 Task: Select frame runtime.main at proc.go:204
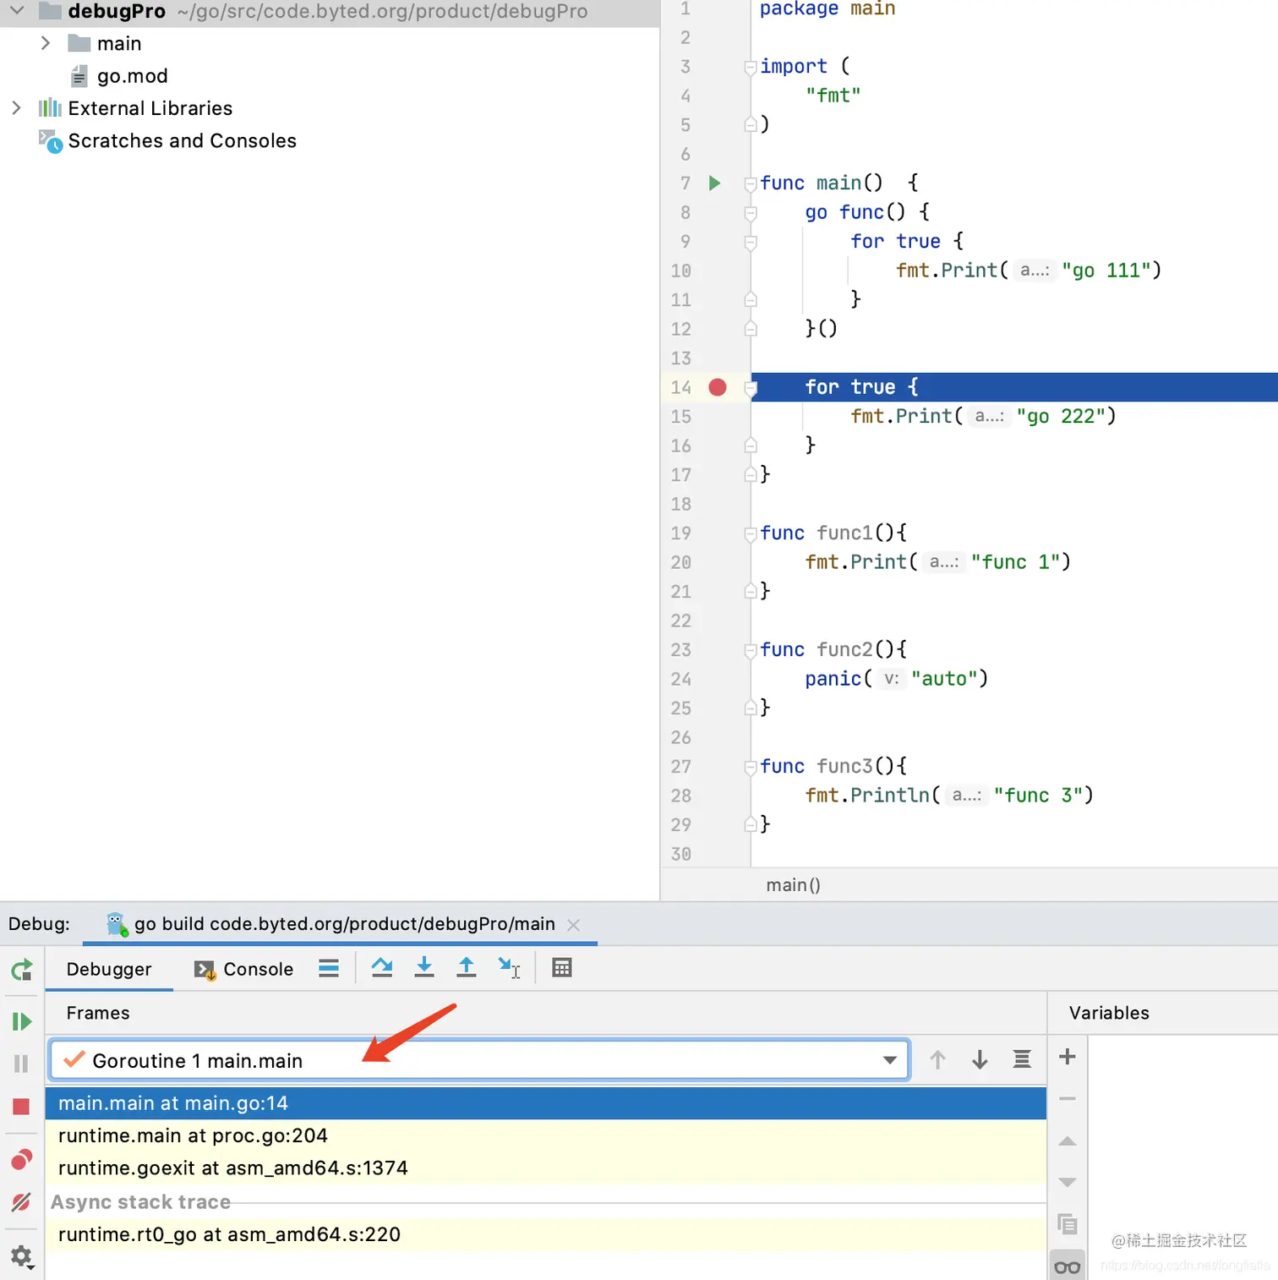546,1135
